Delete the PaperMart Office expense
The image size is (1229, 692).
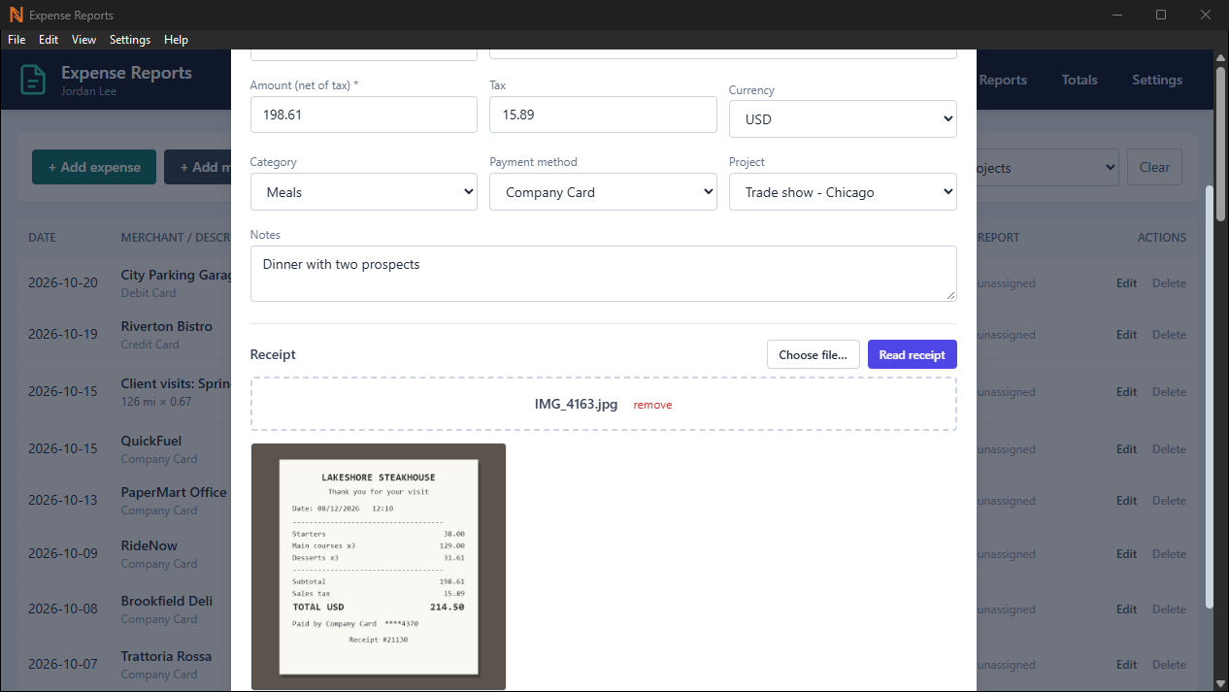coord(1169,501)
